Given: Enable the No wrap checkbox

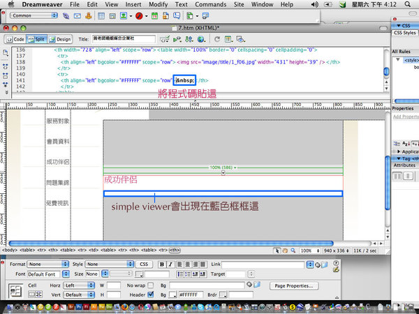Looking at the screenshot, I should (151, 285).
